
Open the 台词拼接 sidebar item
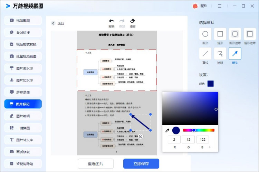point(23,32)
